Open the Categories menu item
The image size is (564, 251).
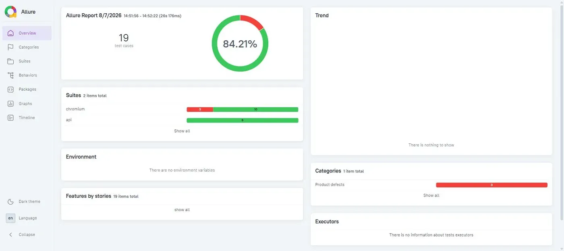pyautogui.click(x=27, y=47)
